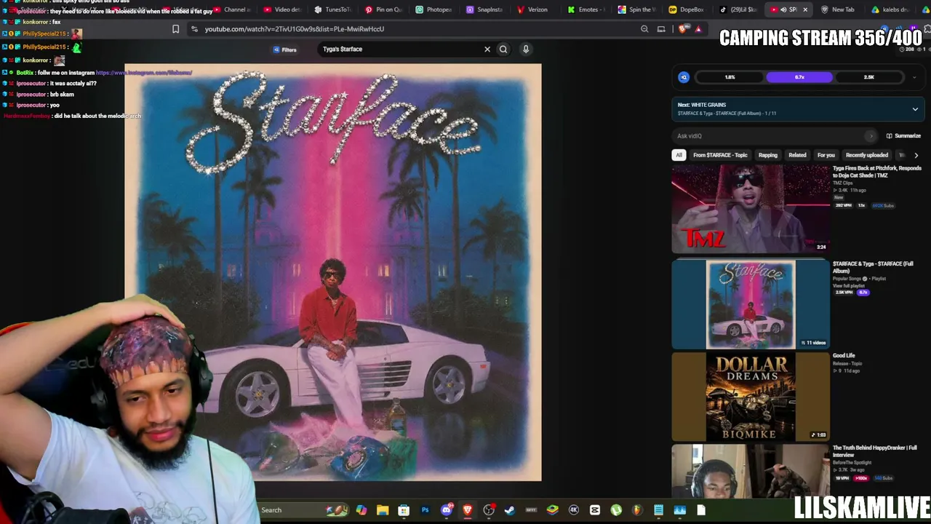
Task: Open $TARFACE Full Album playlist title
Action: [873, 267]
